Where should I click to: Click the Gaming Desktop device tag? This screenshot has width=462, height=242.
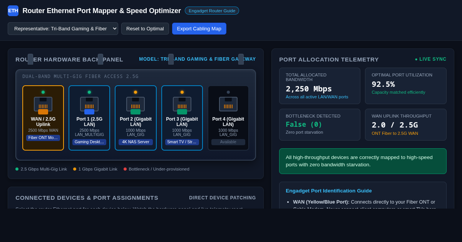tap(89, 142)
